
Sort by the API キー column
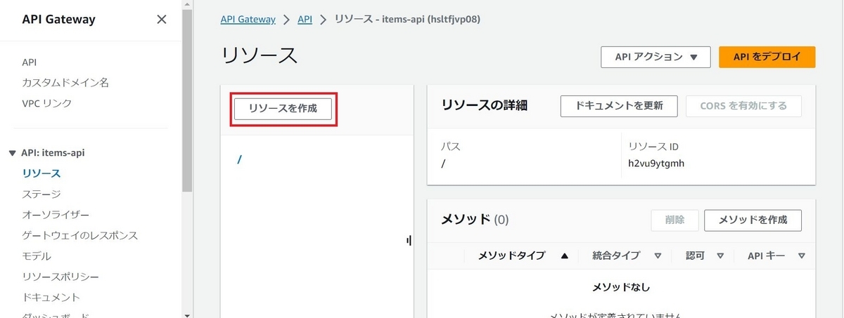[776, 256]
